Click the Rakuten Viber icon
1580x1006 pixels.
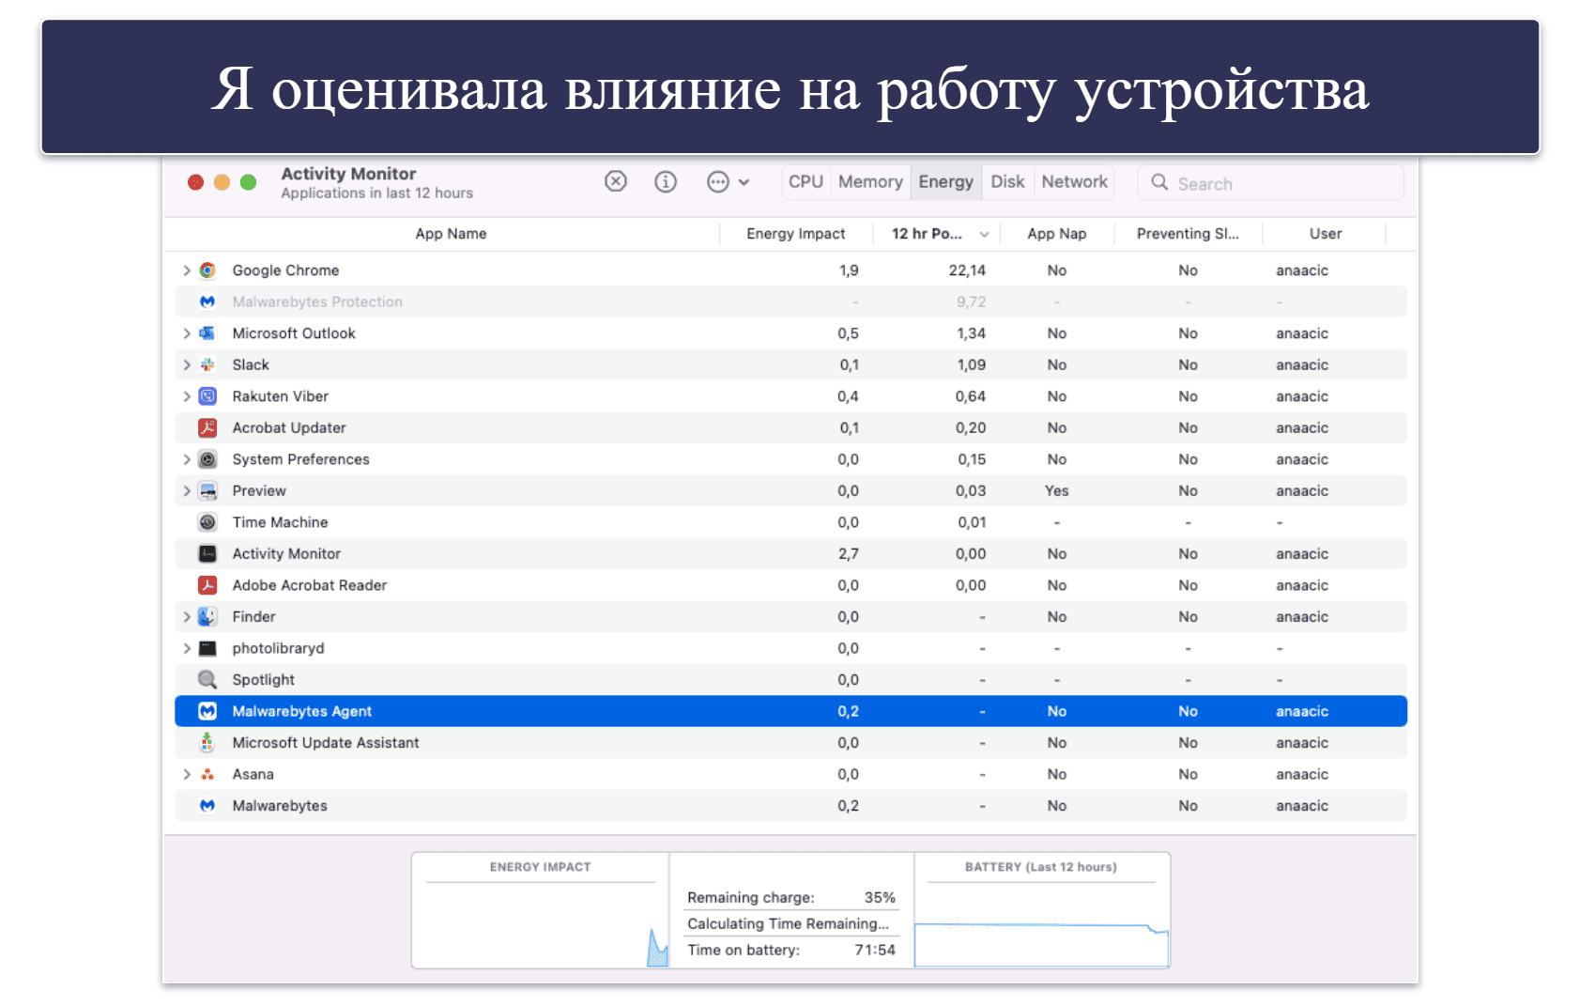click(x=207, y=396)
